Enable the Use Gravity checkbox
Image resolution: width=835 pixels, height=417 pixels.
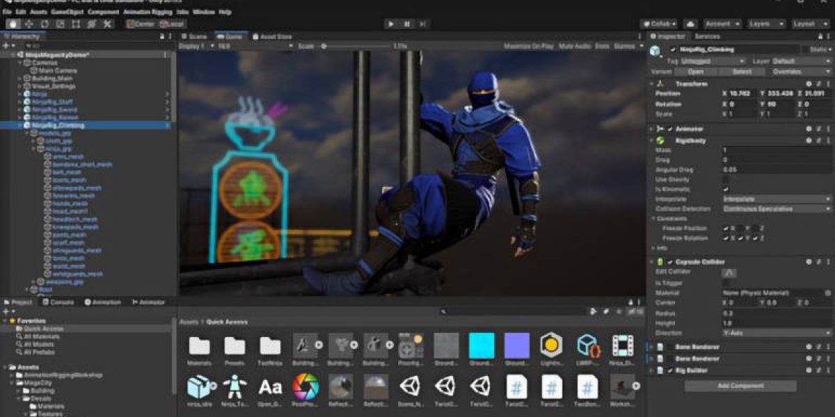click(726, 179)
